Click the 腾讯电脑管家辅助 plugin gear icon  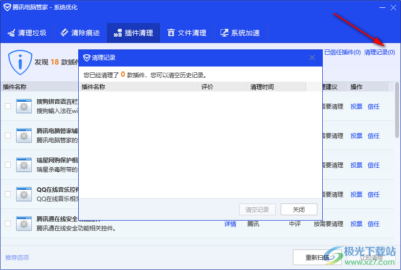click(x=24, y=135)
